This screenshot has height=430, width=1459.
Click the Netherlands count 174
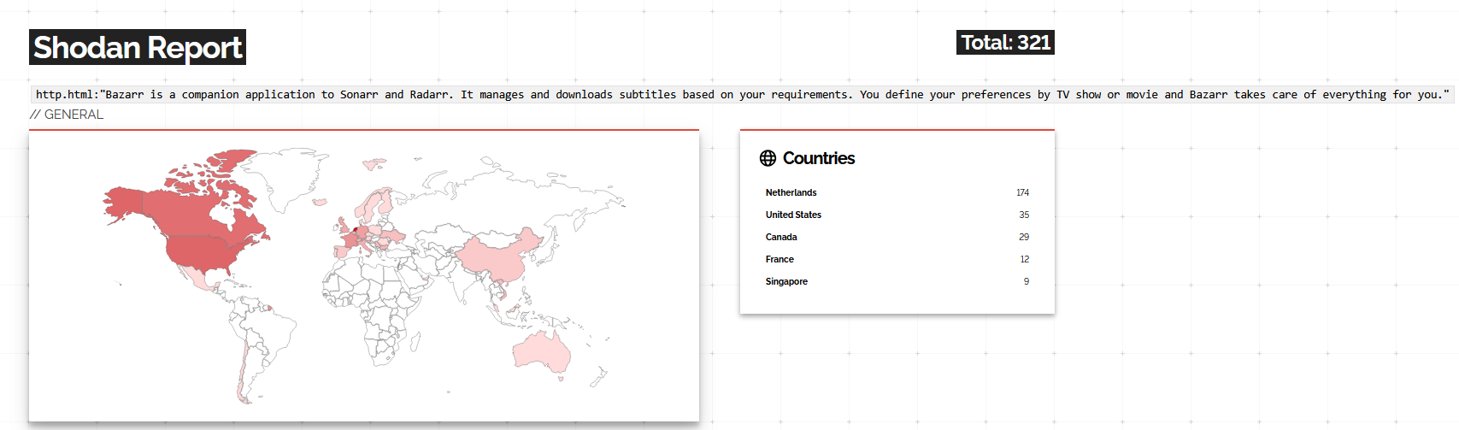pos(1022,192)
